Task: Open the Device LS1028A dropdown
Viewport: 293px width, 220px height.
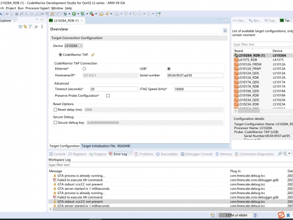Action: point(74,45)
